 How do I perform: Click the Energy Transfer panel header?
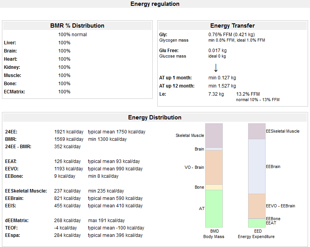click(232, 26)
